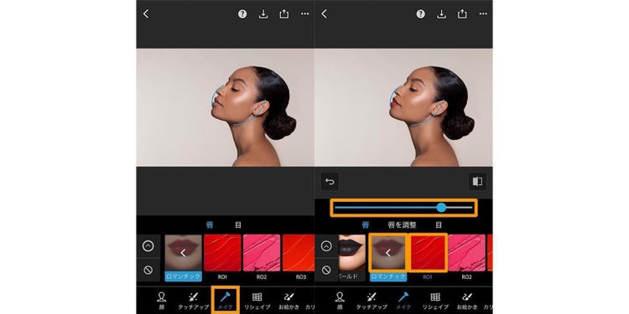This screenshot has height=314, width=629.
Task: Select the 唇 tab in left screen
Action: [x=210, y=225]
